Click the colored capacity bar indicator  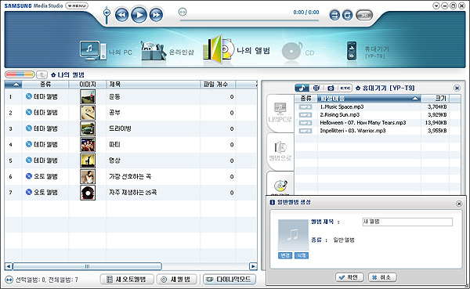tap(20, 74)
